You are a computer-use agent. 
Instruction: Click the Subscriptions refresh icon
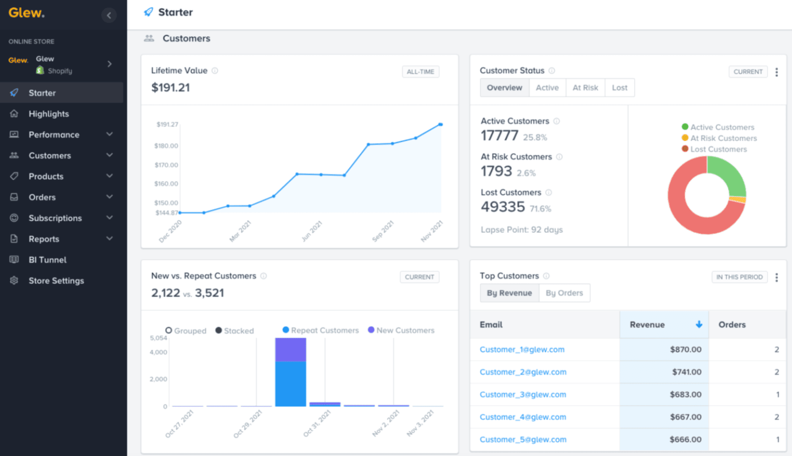[x=15, y=218]
